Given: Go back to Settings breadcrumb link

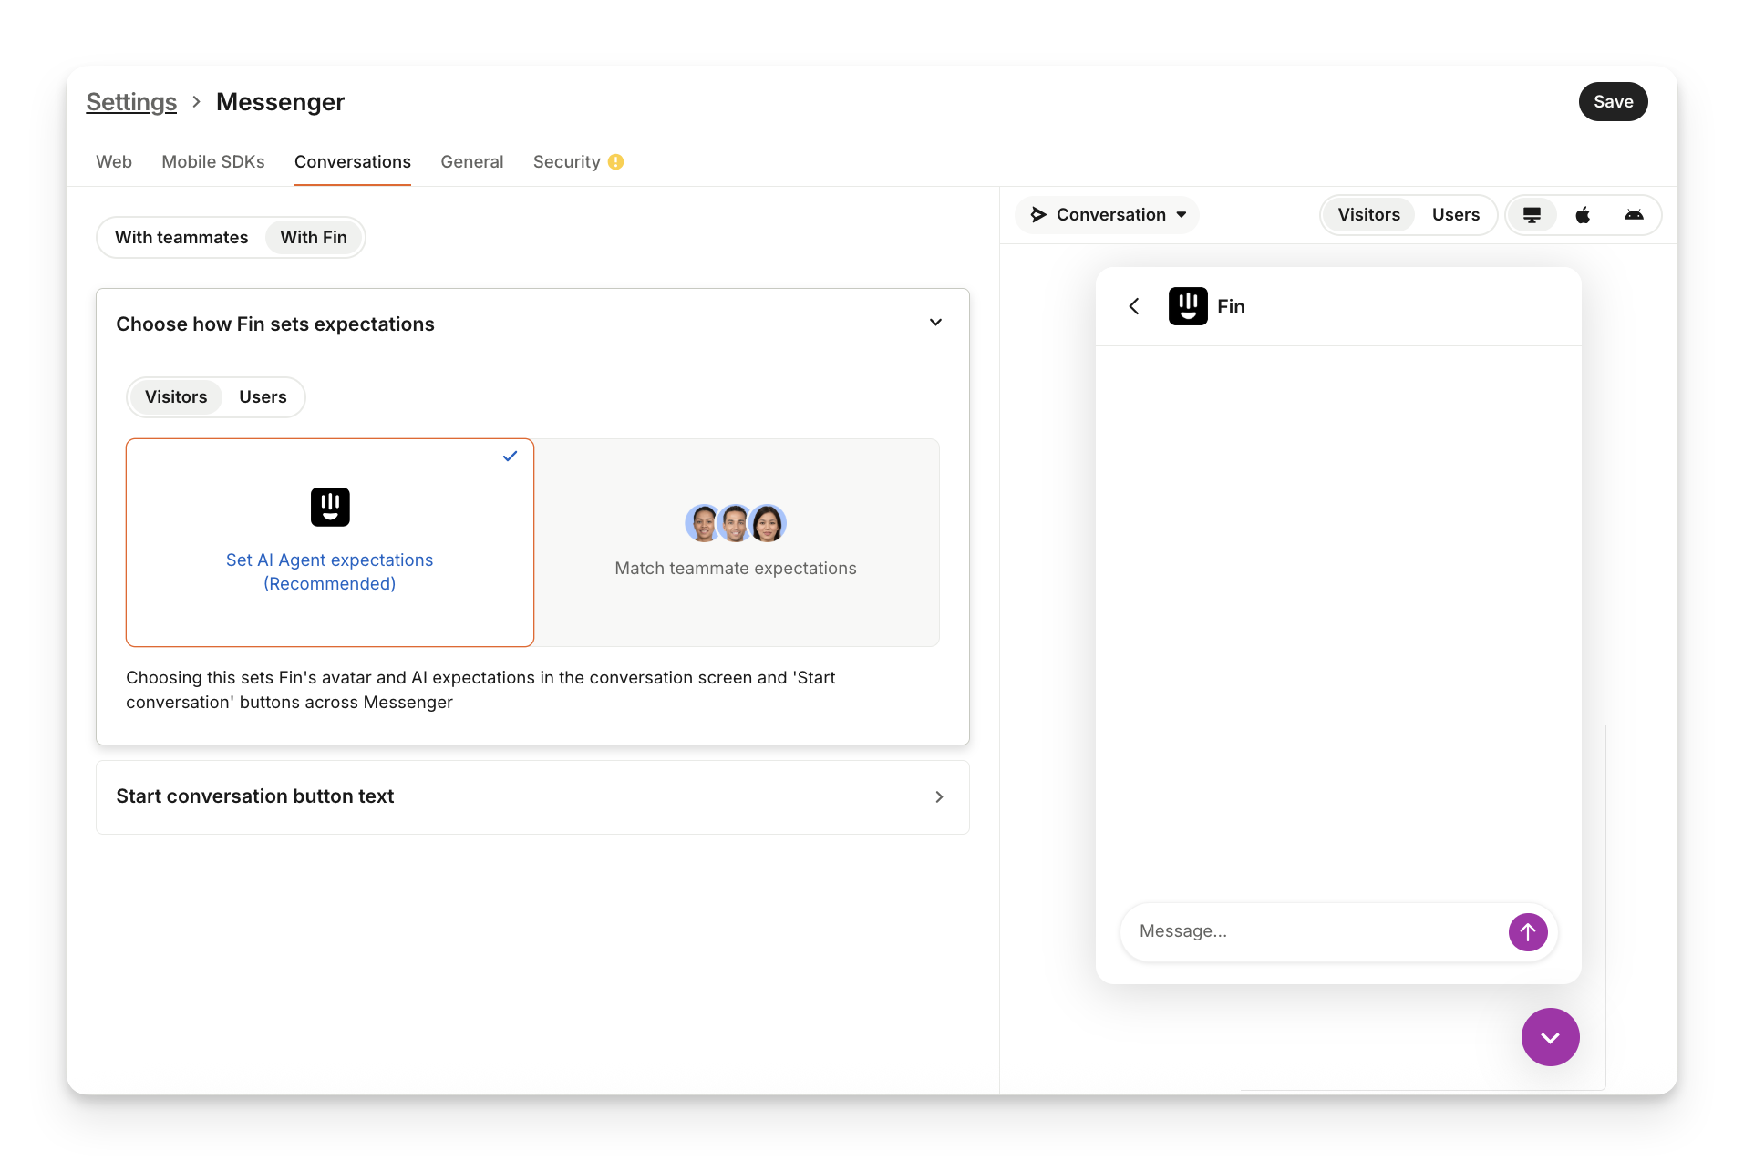Looking at the screenshot, I should 131,102.
